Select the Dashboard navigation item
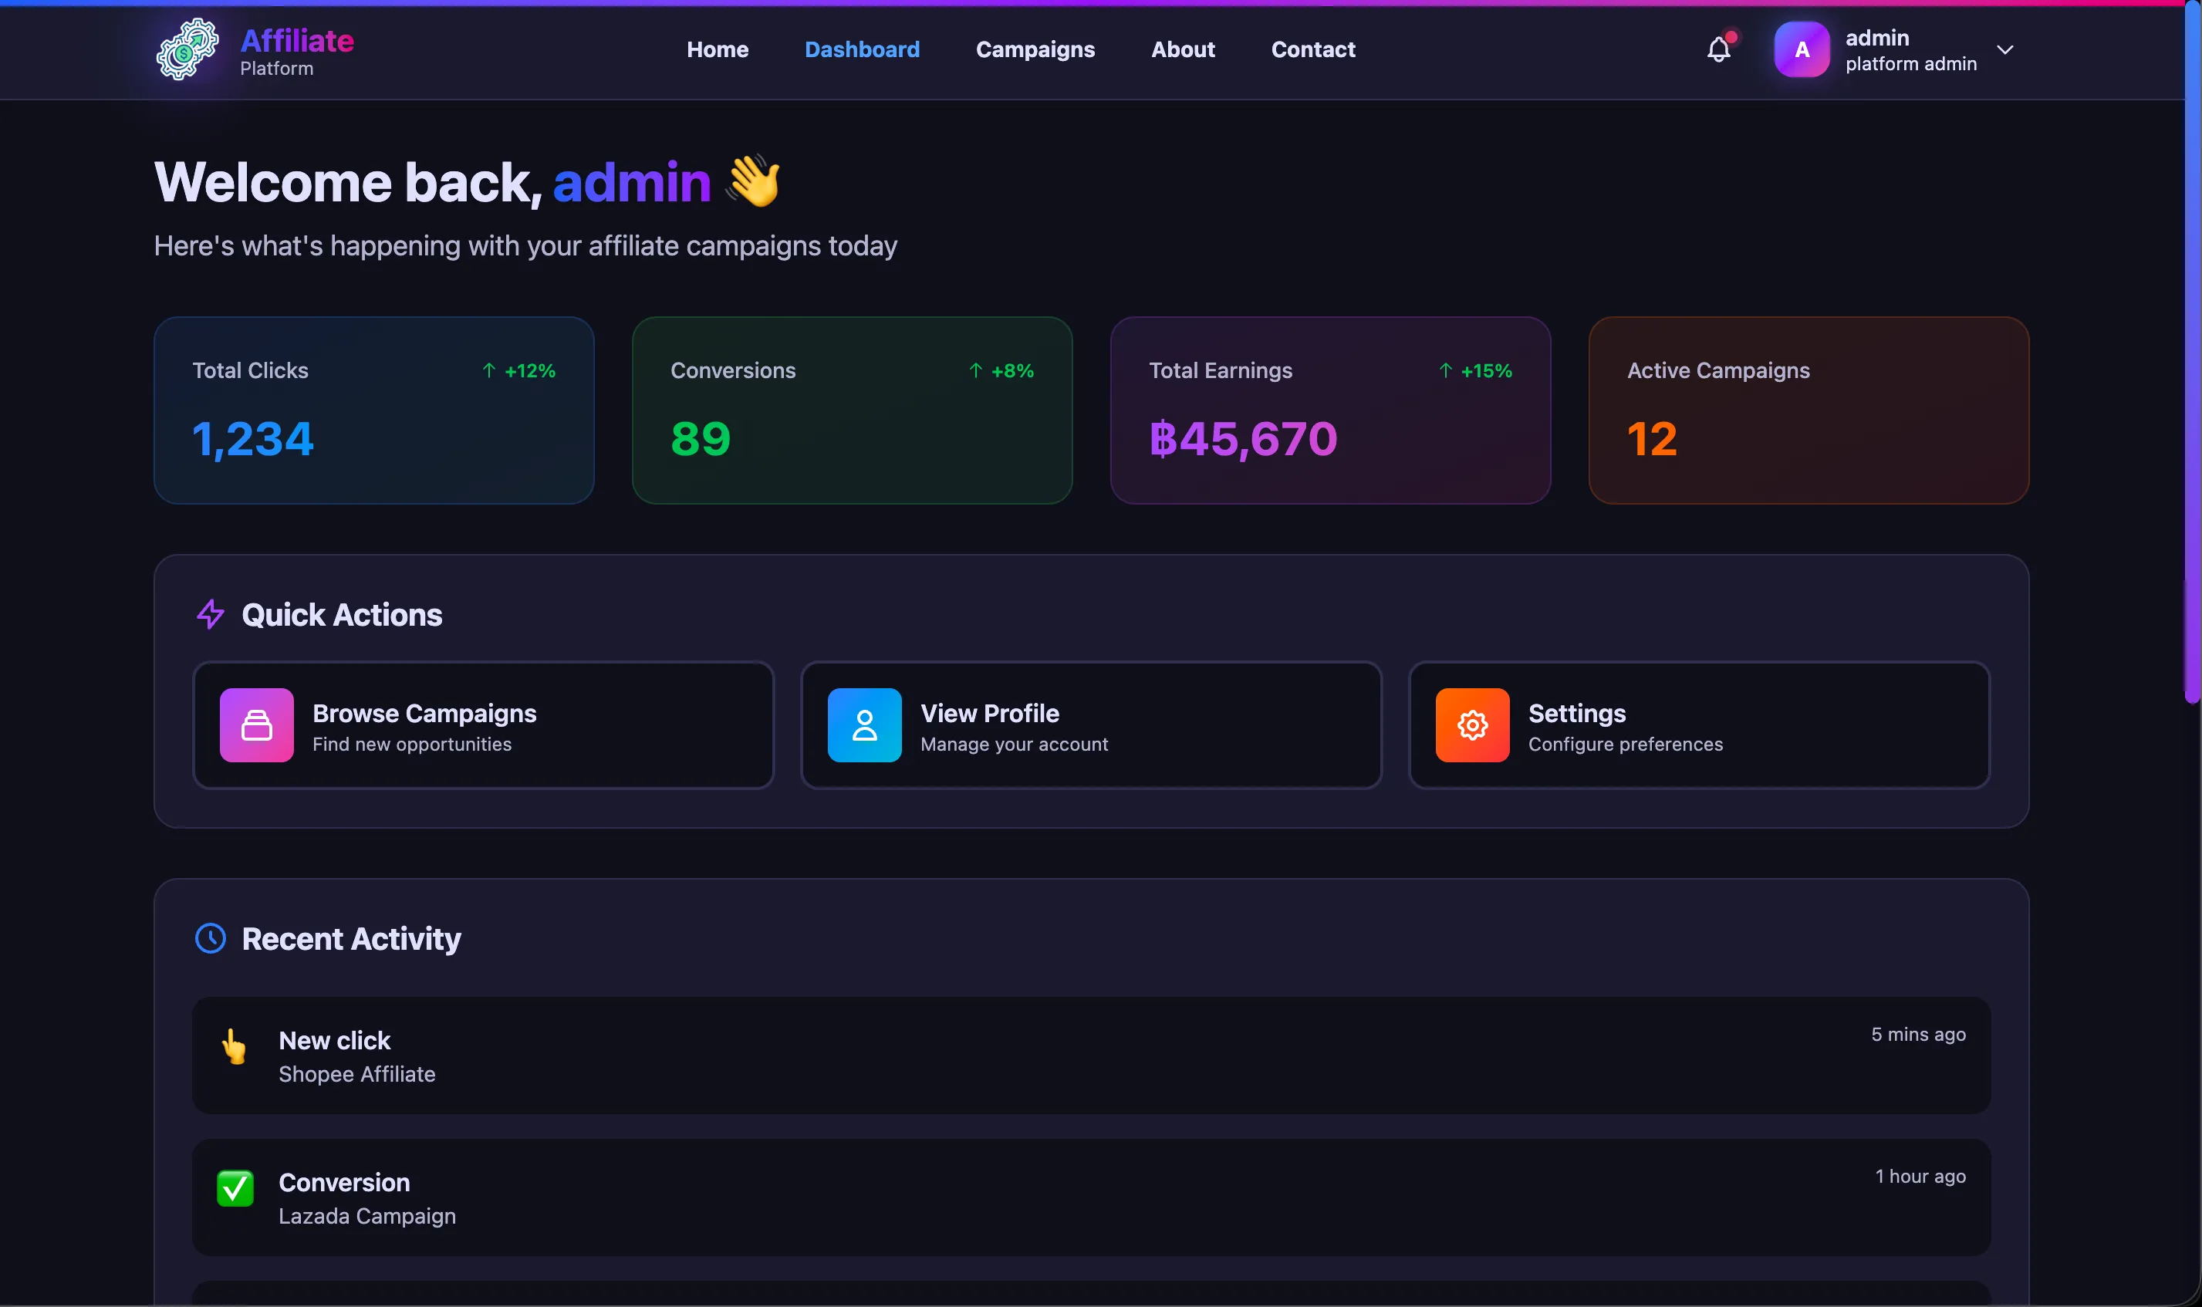 click(862, 50)
